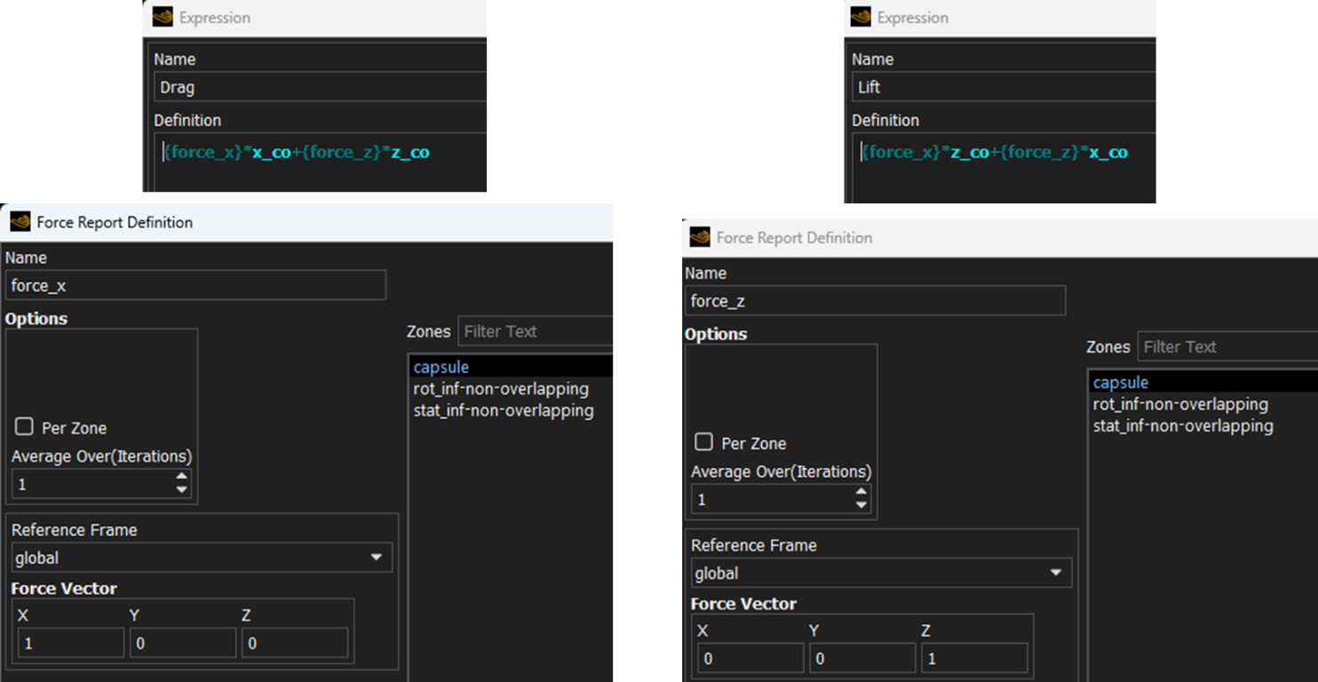Viewport: 1318px width, 682px height.
Task: Click the Fluent icon in Lift Expression title
Action: pyautogui.click(x=860, y=17)
